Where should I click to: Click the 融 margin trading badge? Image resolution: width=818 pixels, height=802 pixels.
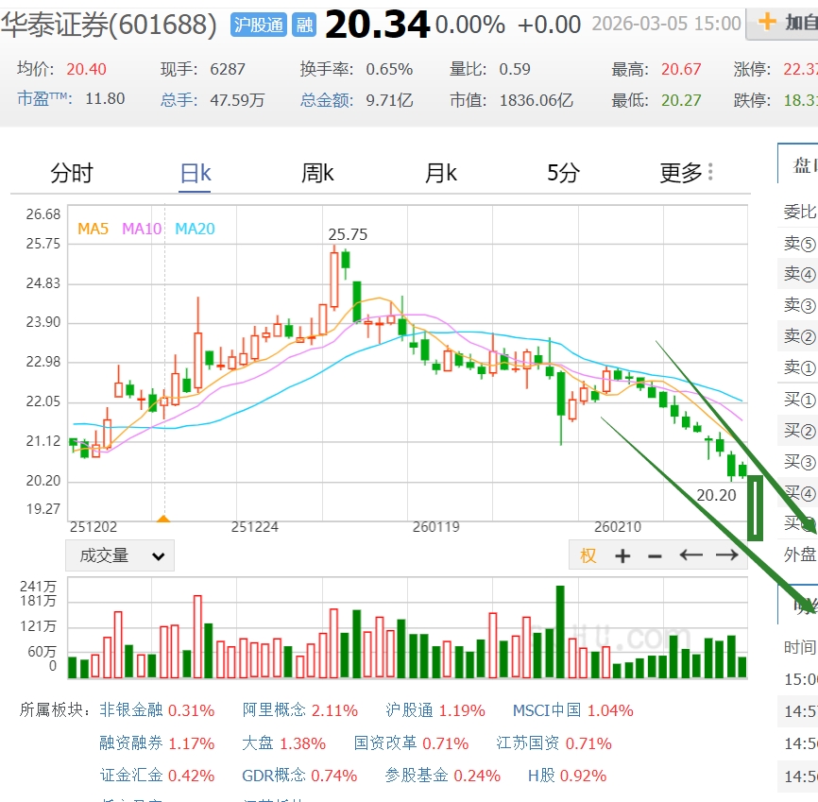click(304, 26)
